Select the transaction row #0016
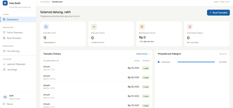 (x=97, y=87)
